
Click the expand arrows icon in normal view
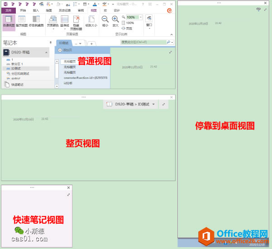pyautogui.click(x=171, y=52)
